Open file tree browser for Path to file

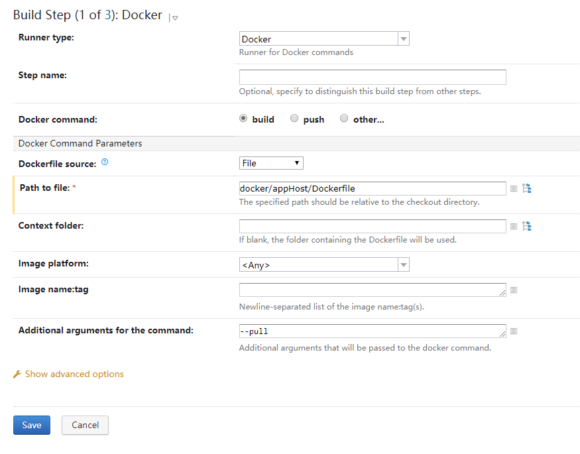pyautogui.click(x=527, y=189)
